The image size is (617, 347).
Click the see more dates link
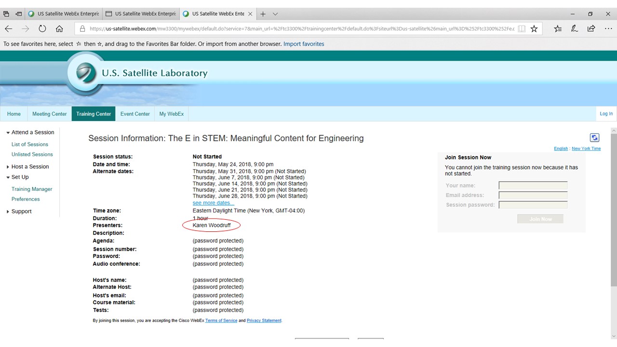213,203
